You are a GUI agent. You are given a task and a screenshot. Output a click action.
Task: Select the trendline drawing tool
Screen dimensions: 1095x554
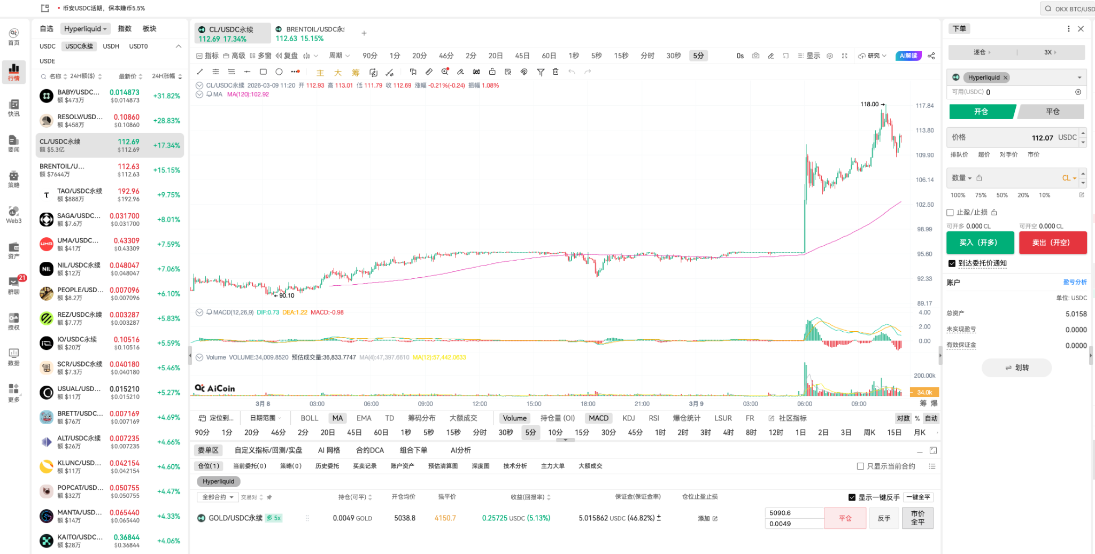(x=200, y=72)
